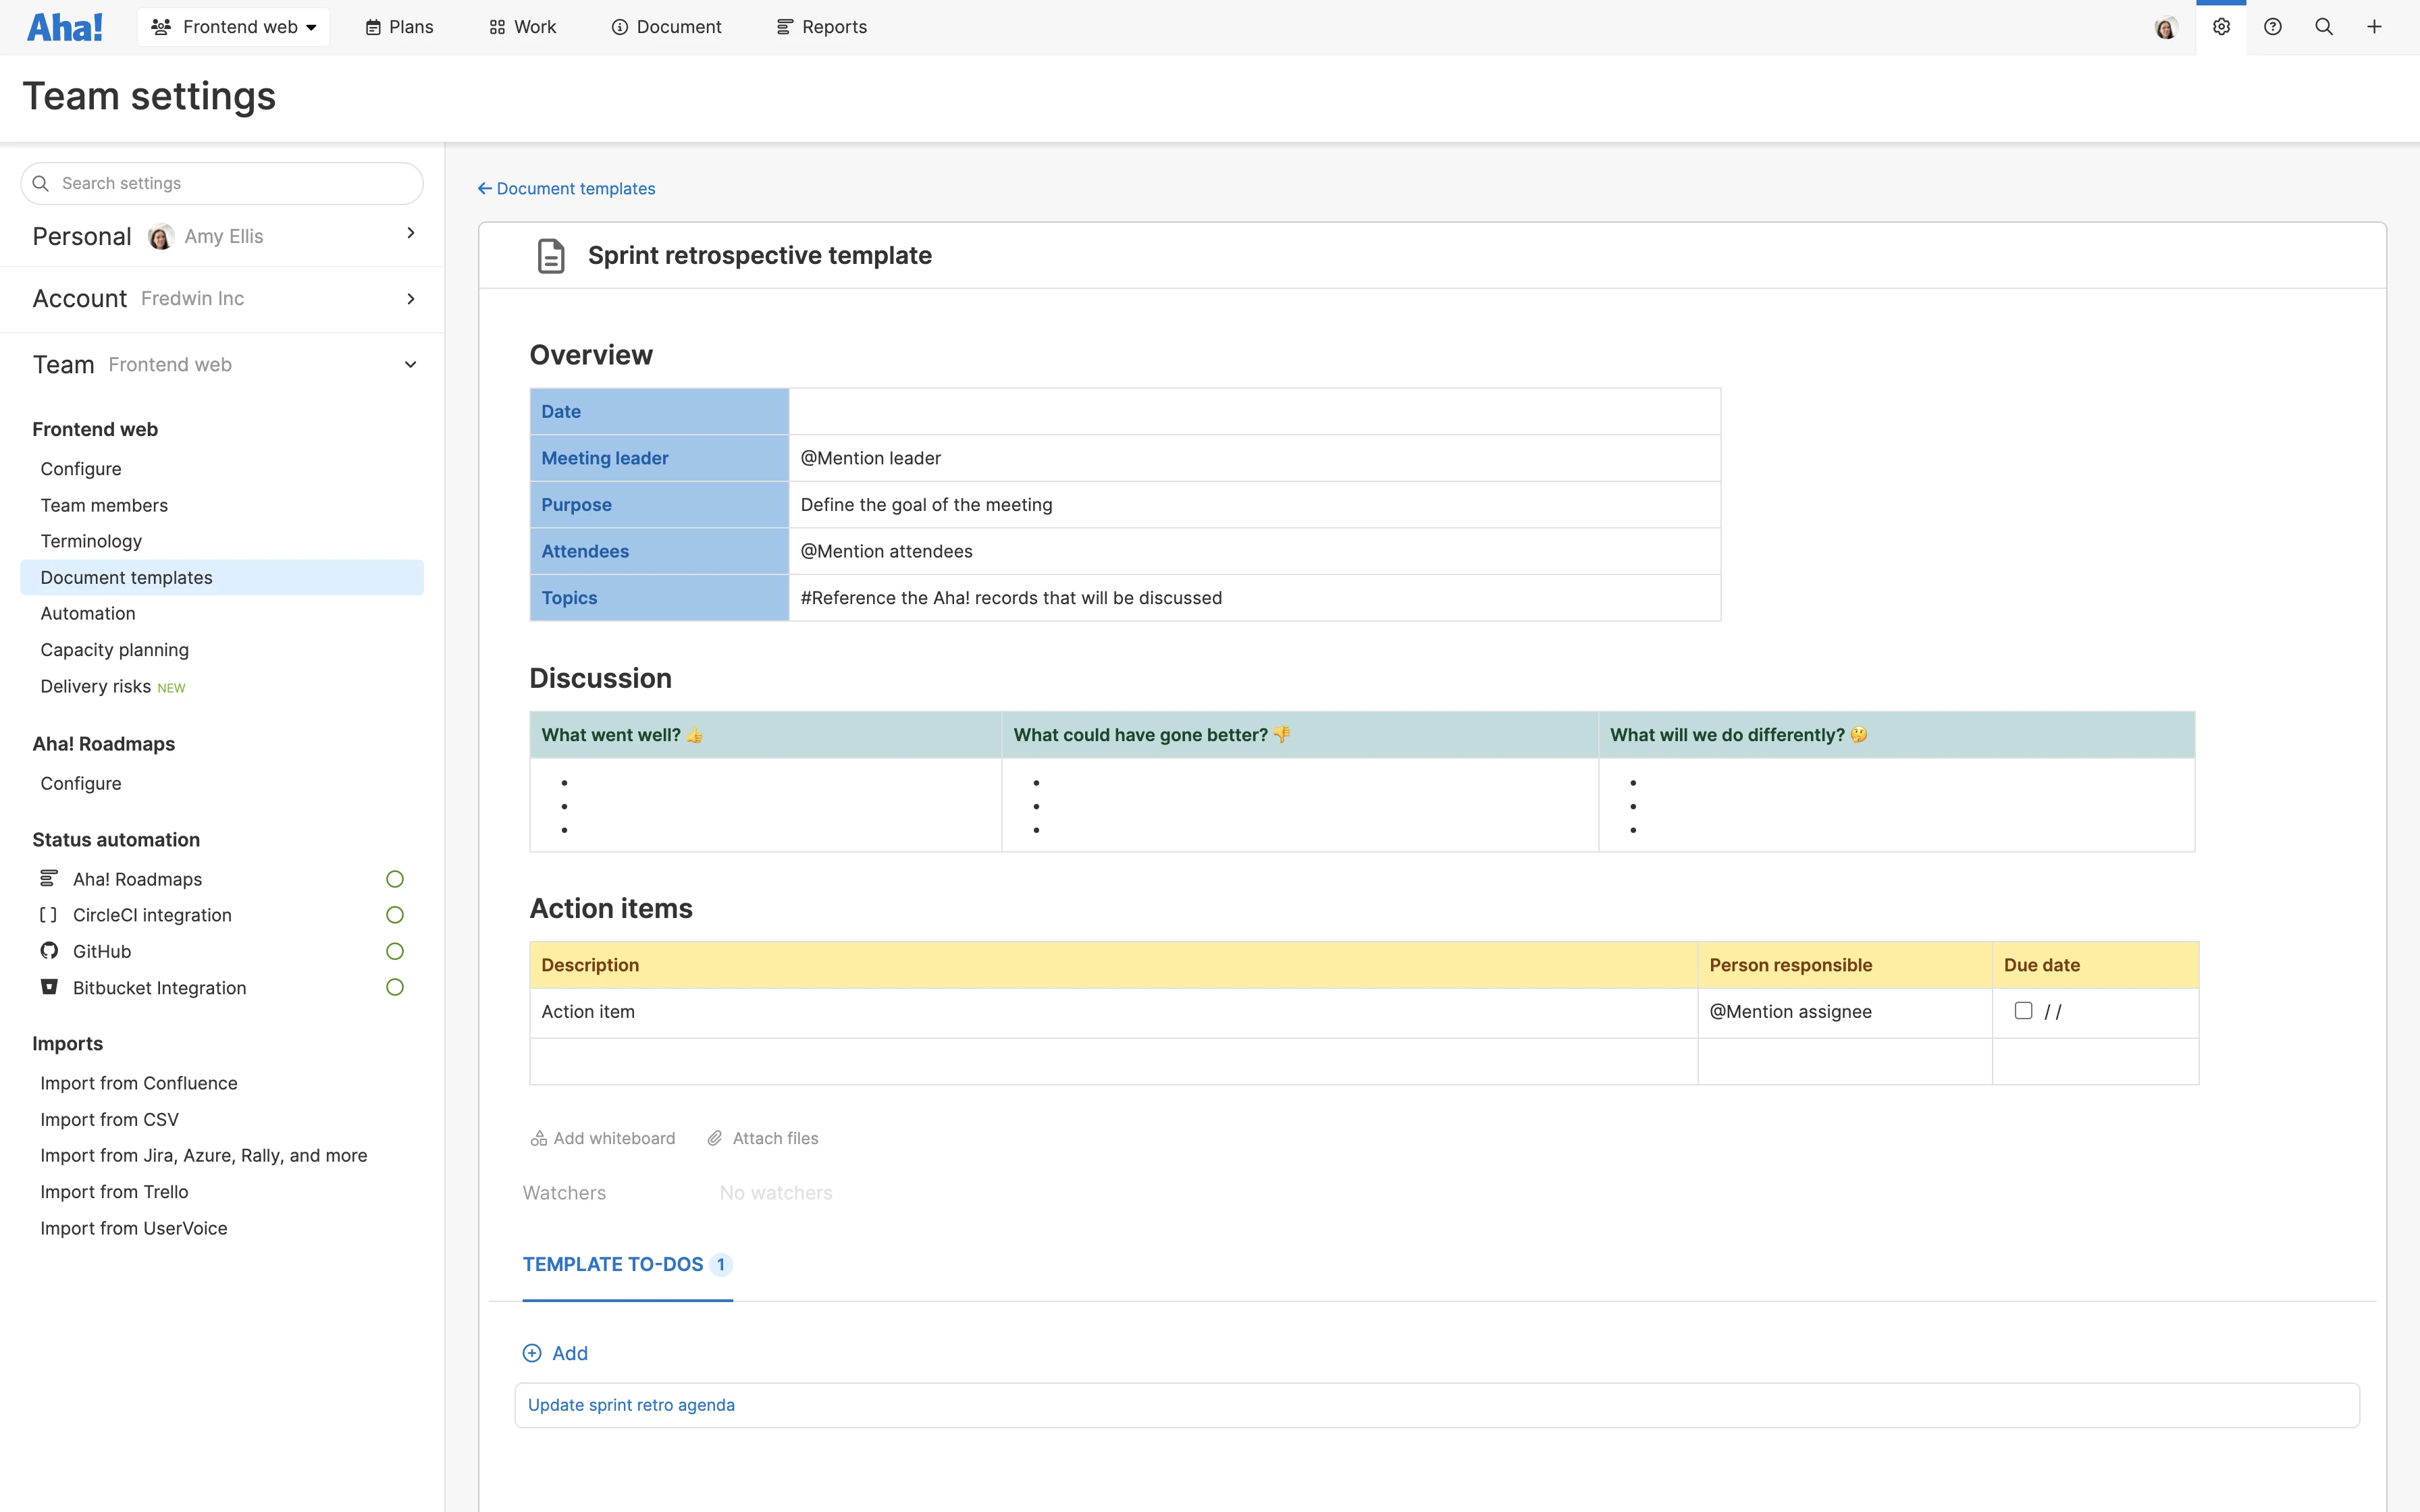Click the Attach files paperclip
The height and width of the screenshot is (1512, 2420).
(x=715, y=1138)
